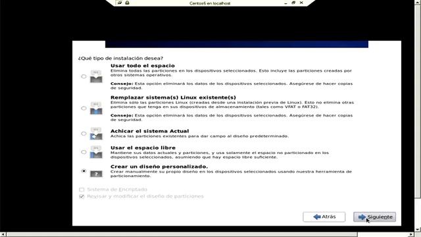Click the disk icon for 'Usar todo el espacio'
The width and height of the screenshot is (421, 237).
coord(96,76)
